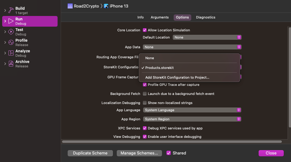Expand the Analyze action chevron
Image resolution: width=291 pixels, height=162 pixels.
(5, 53)
